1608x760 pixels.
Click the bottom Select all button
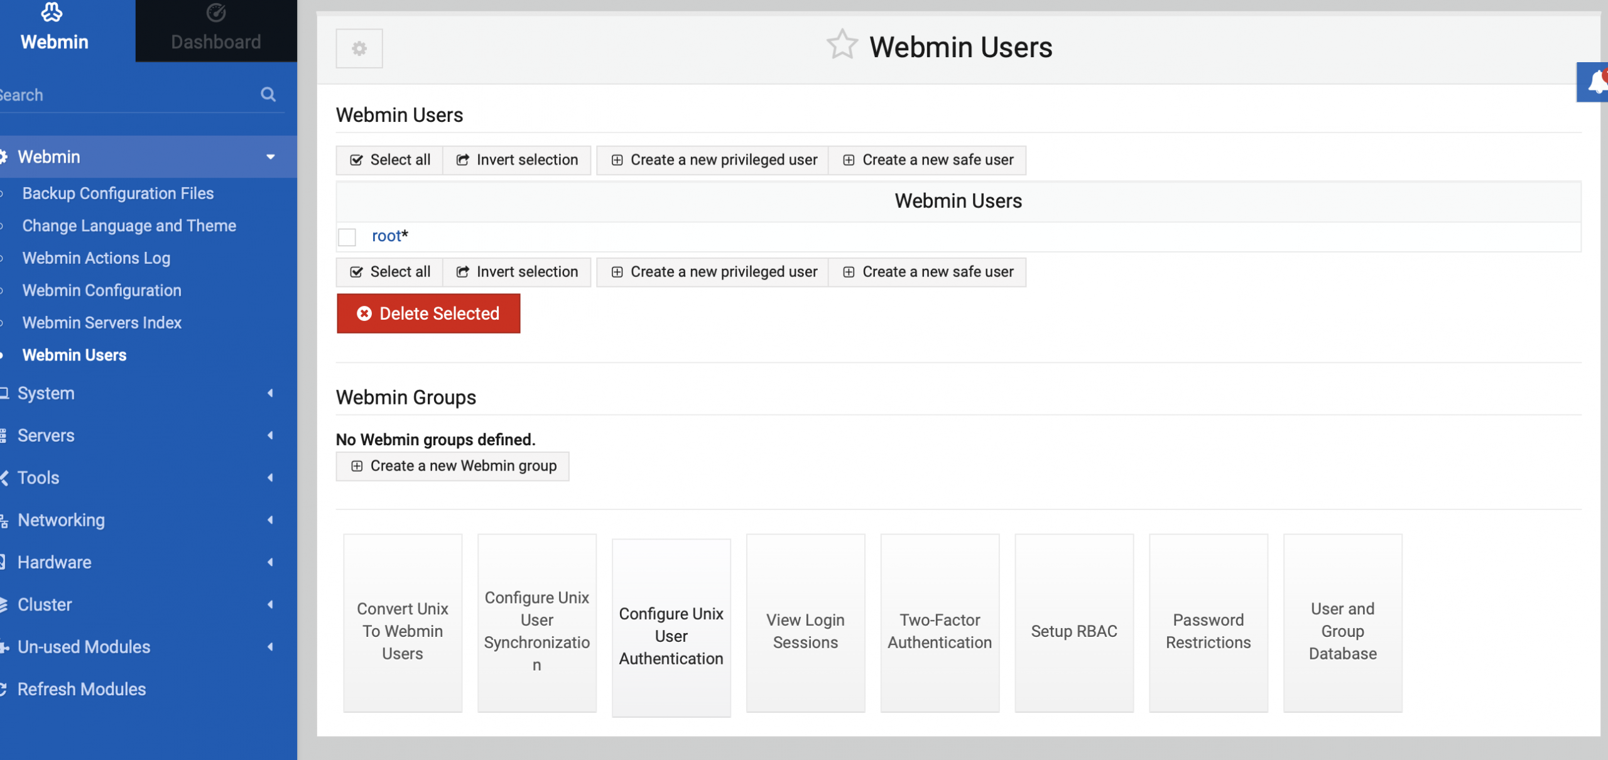point(389,272)
